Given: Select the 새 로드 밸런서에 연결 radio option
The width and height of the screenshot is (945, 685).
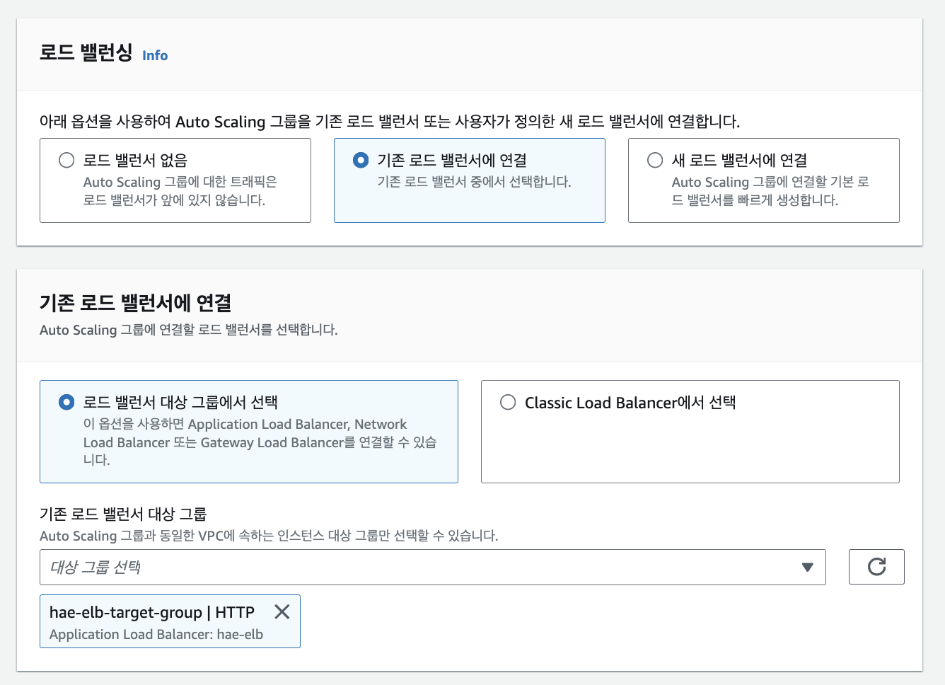Looking at the screenshot, I should [x=655, y=160].
